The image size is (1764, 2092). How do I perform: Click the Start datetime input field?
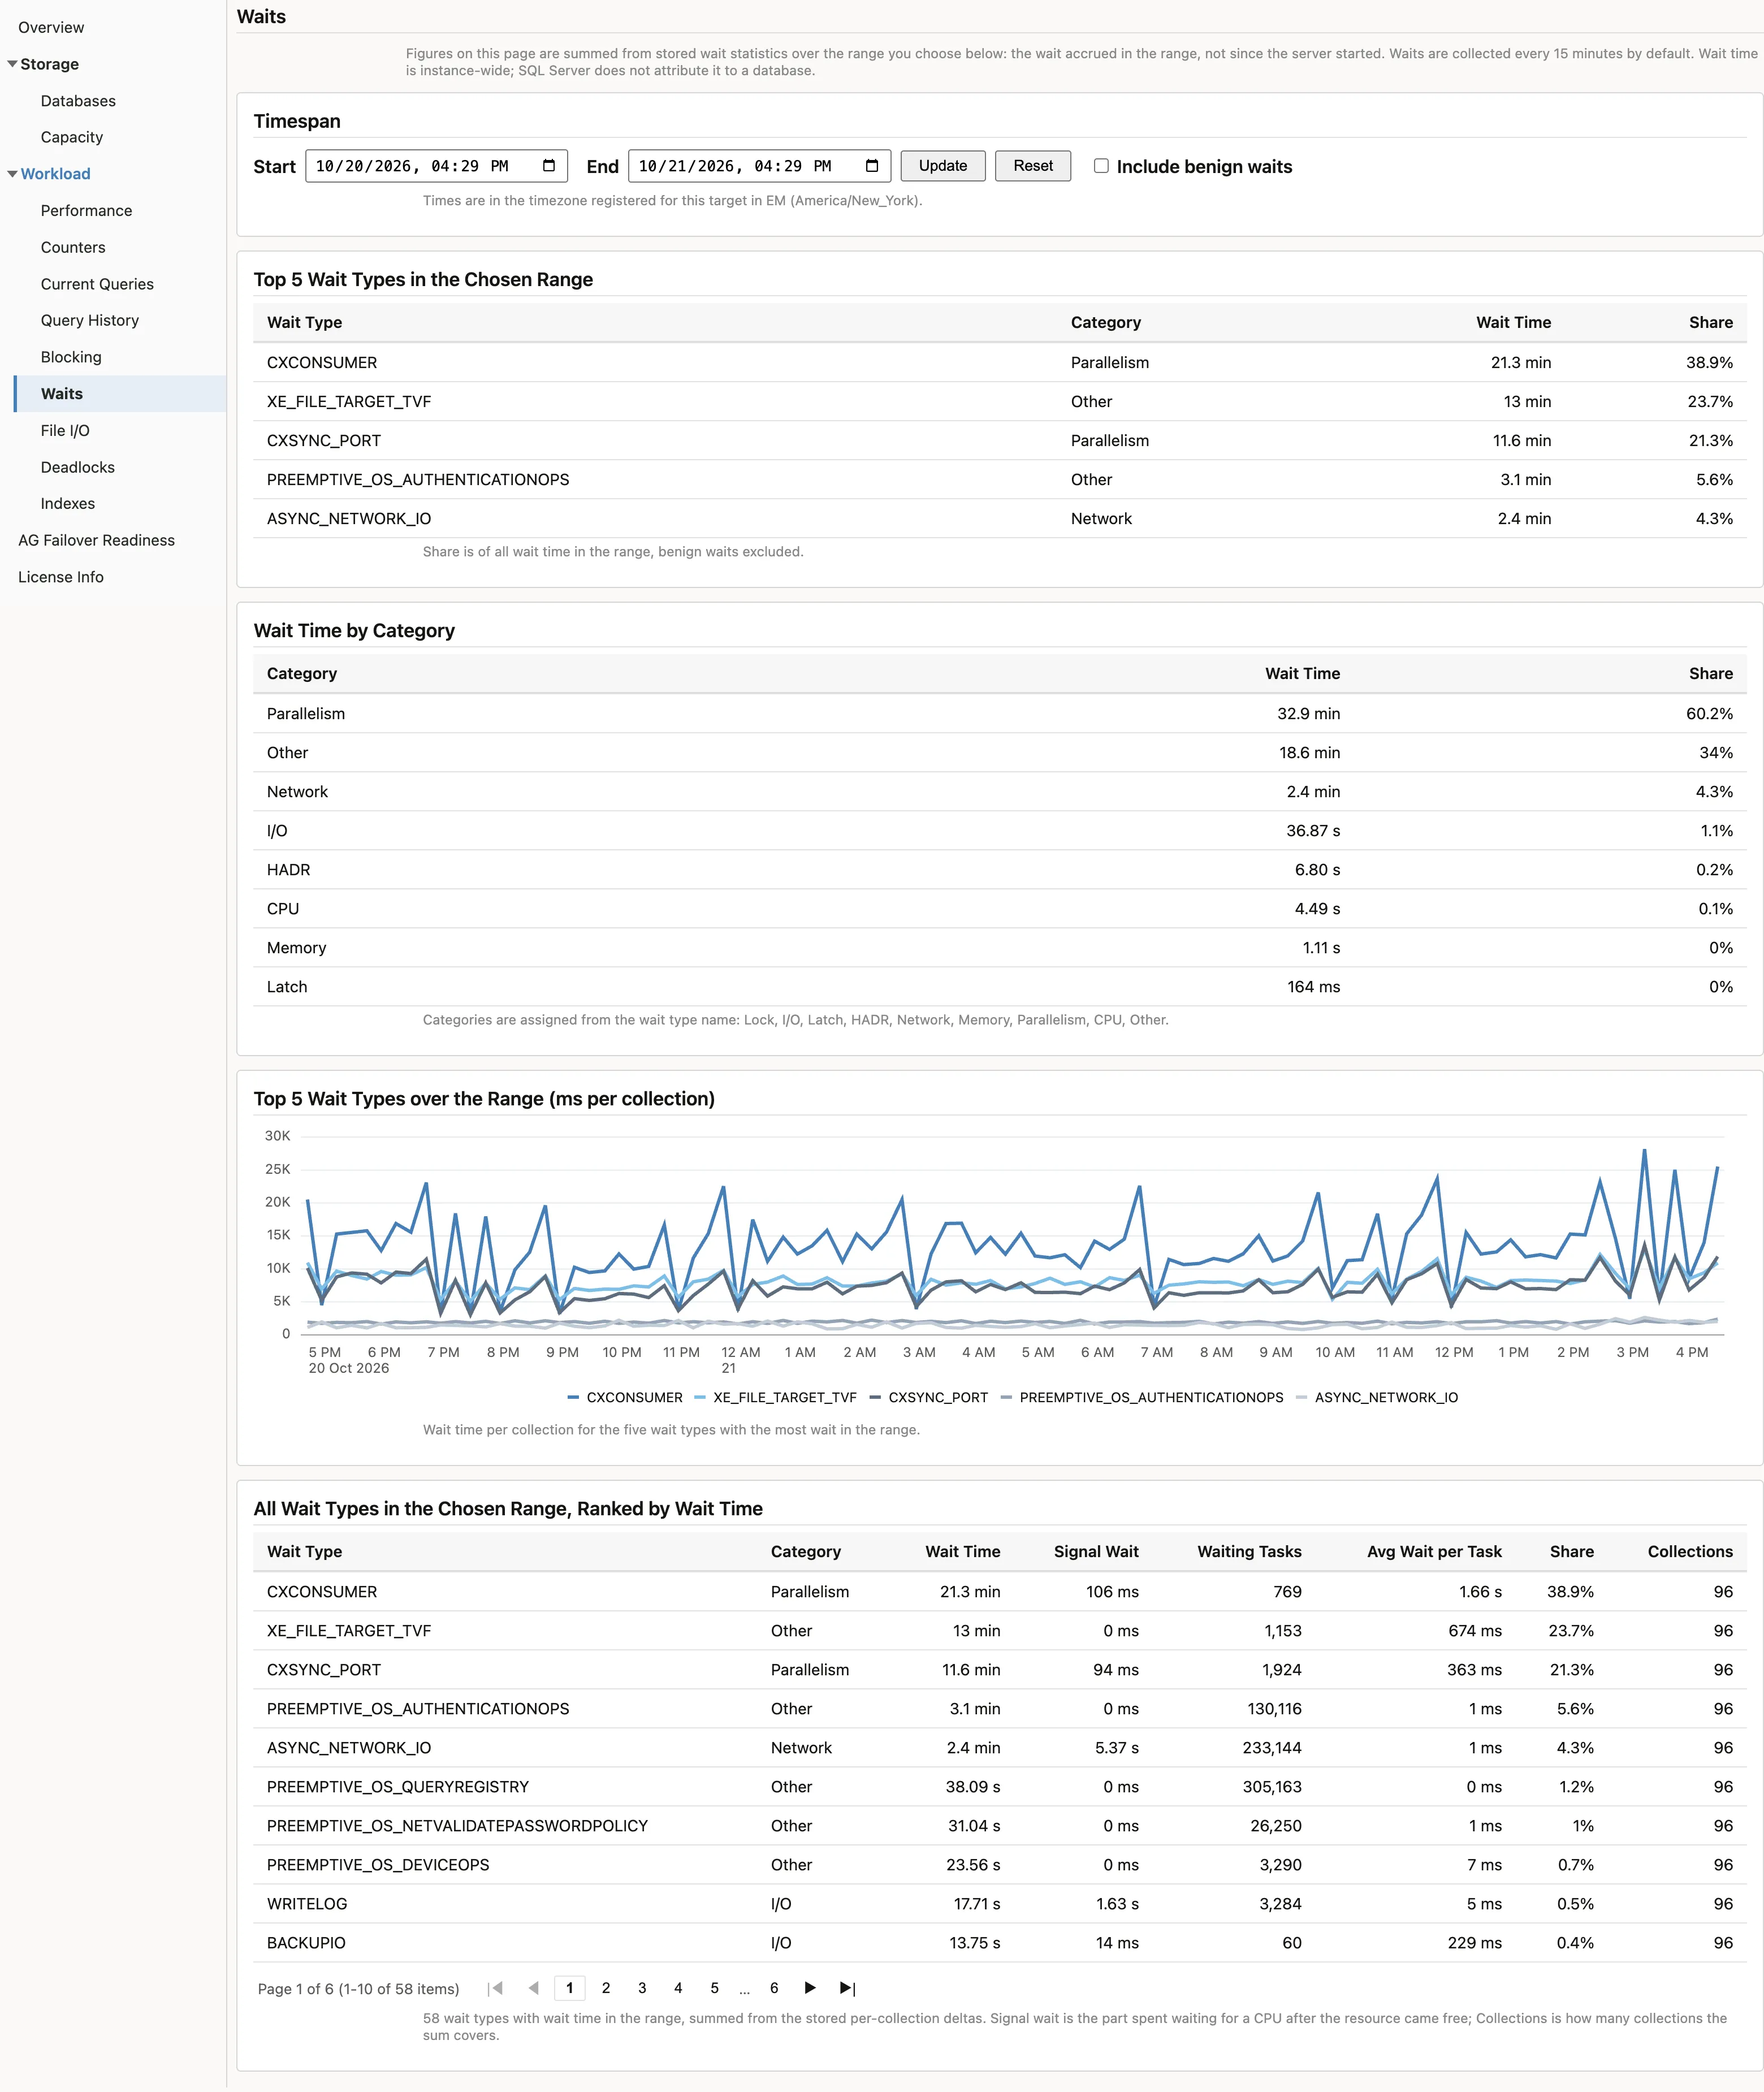tap(436, 166)
